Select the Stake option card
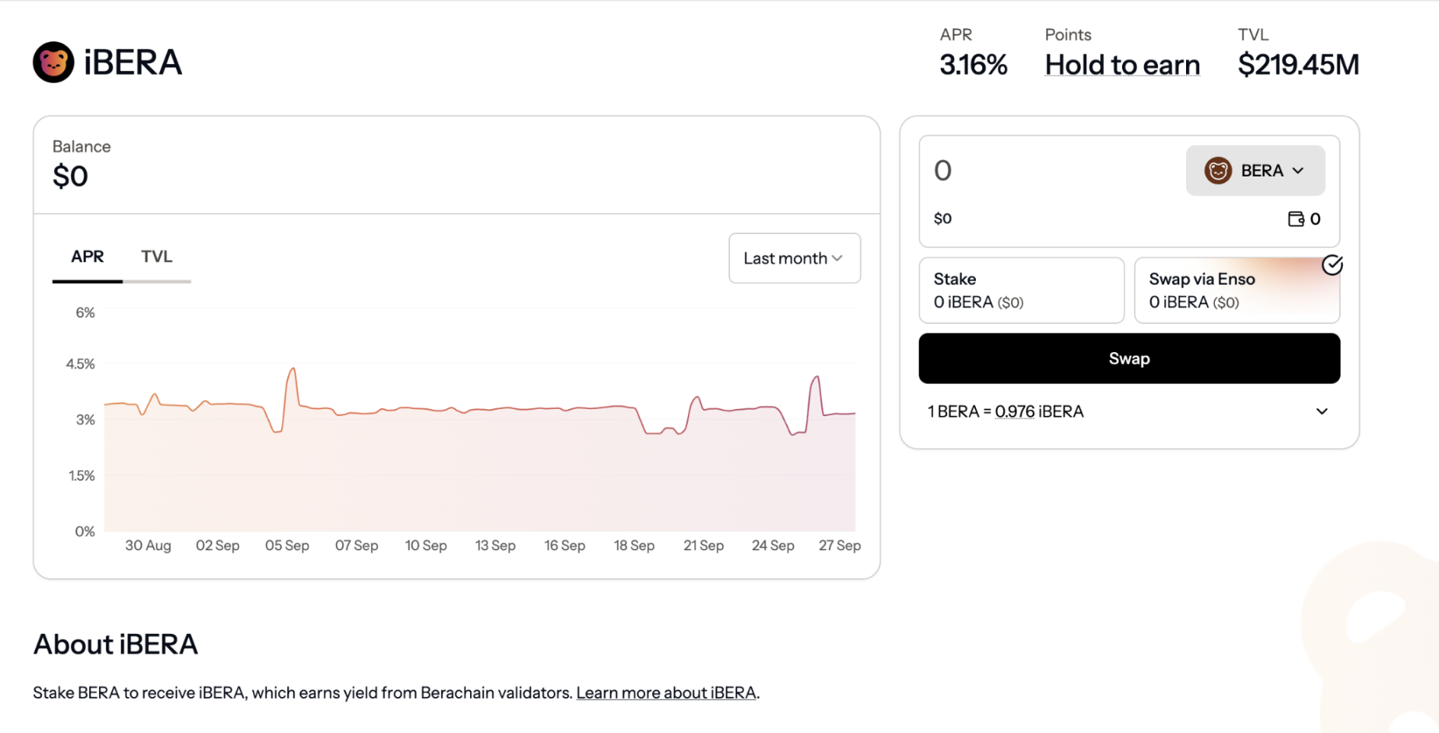Image resolution: width=1439 pixels, height=733 pixels. coord(1020,290)
